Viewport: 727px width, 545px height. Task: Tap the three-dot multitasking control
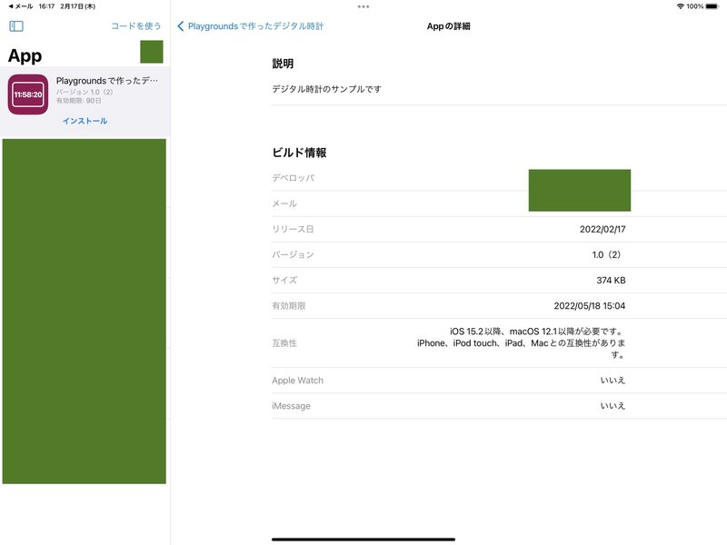point(363,6)
